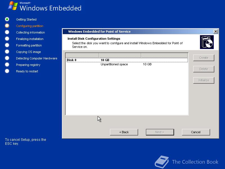Click the install disc icon in dialog header
This screenshot has width=225, height=169.
[x=207, y=42]
